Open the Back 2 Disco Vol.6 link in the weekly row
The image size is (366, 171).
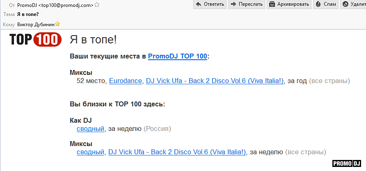pyautogui.click(x=177, y=152)
